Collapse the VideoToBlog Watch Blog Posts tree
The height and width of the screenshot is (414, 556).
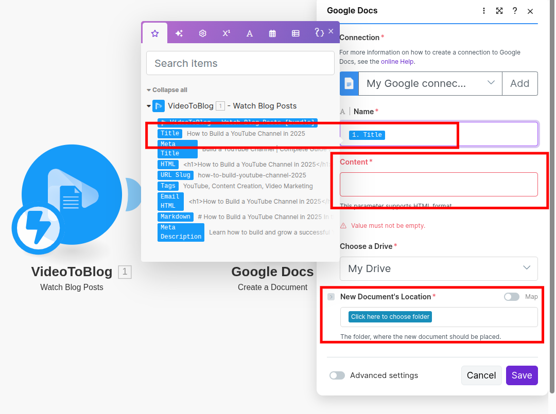point(149,106)
